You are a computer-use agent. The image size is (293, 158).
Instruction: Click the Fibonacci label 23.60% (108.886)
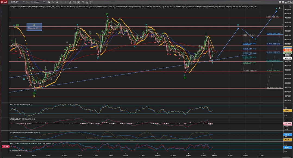coord(249,44)
